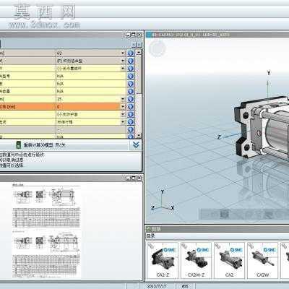Click the '--' value in the grey row
This screenshot has height=289, width=289.
click(x=91, y=130)
